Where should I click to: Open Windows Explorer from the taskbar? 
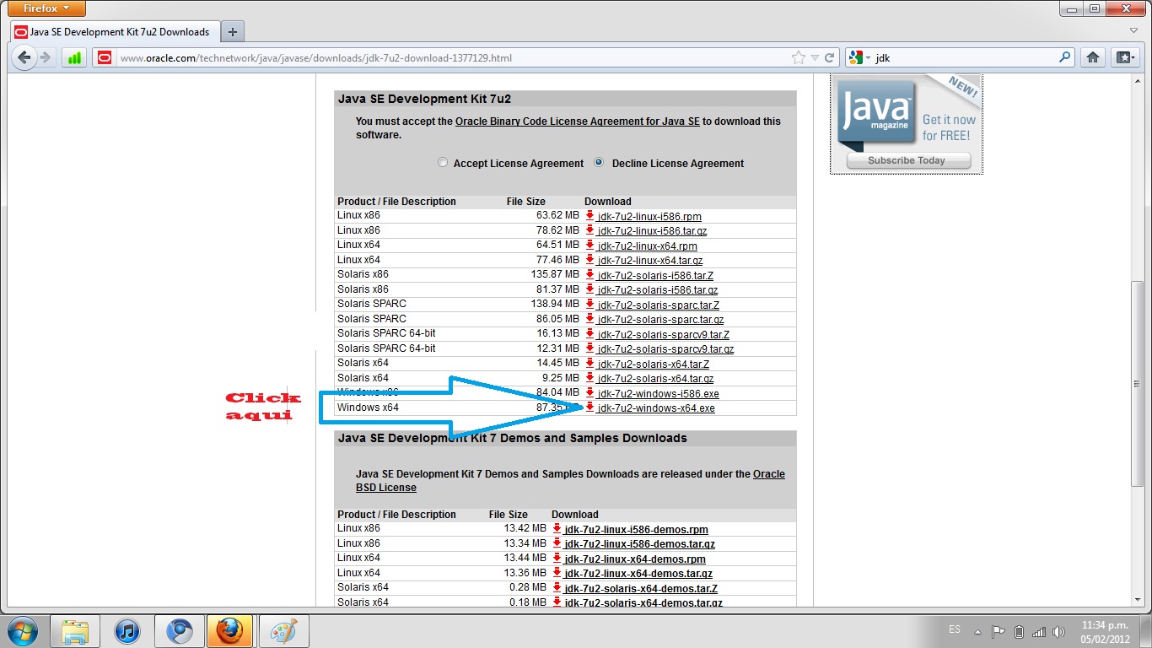point(75,631)
